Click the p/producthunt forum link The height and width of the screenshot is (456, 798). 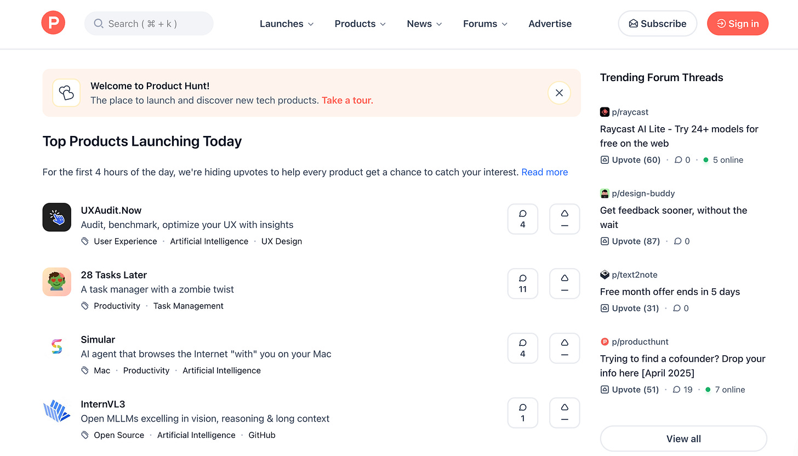[x=640, y=341]
